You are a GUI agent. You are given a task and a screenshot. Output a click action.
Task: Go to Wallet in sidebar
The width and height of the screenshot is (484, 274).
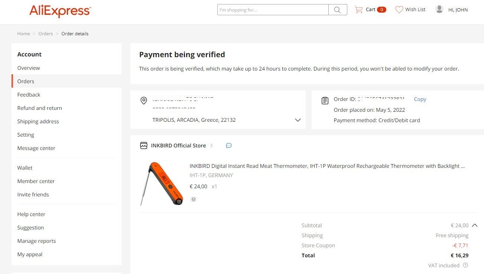click(x=25, y=168)
